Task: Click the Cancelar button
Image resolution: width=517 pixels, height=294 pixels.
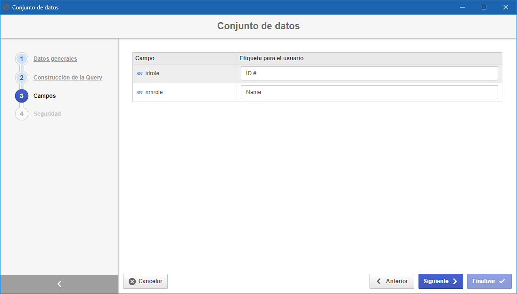Action: [x=146, y=281]
